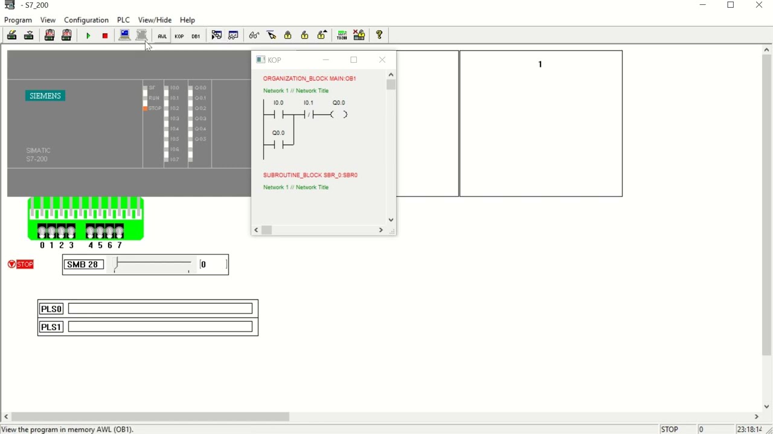Open the View menu

pos(48,20)
